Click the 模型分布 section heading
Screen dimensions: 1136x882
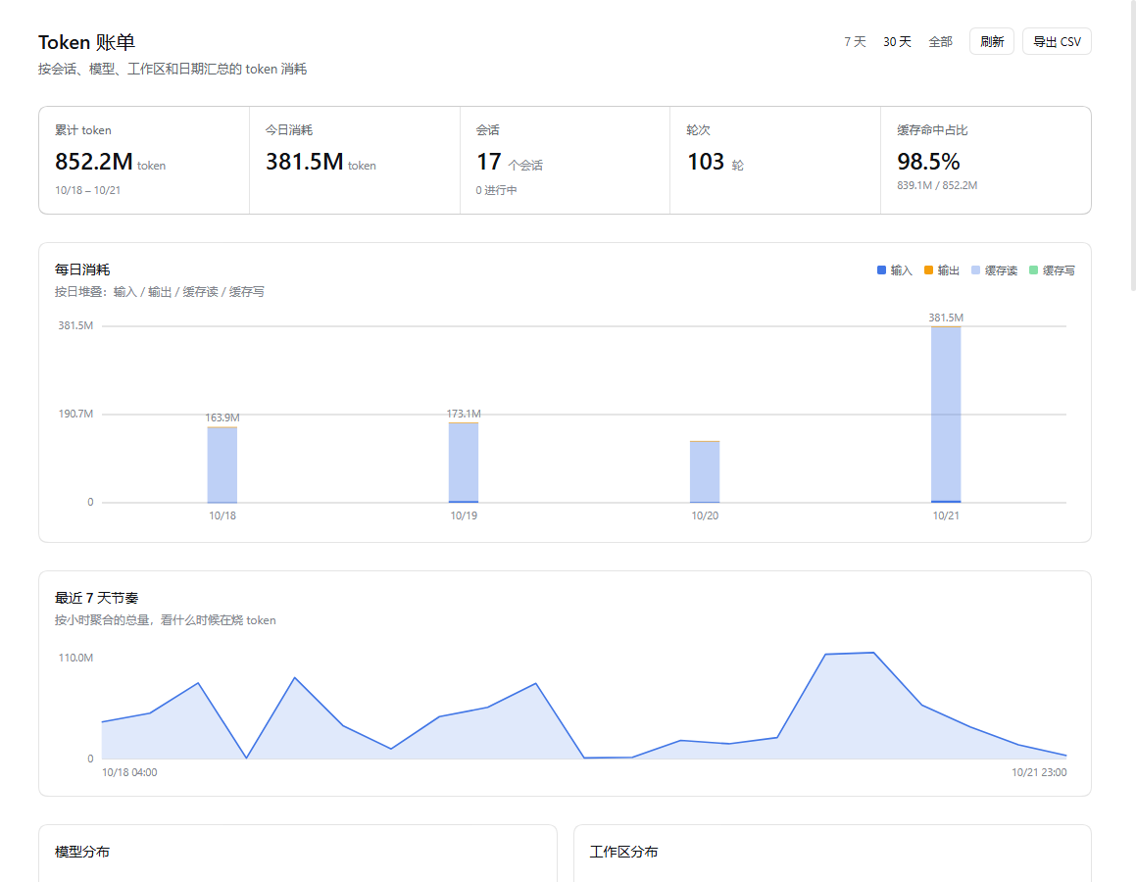click(x=82, y=852)
